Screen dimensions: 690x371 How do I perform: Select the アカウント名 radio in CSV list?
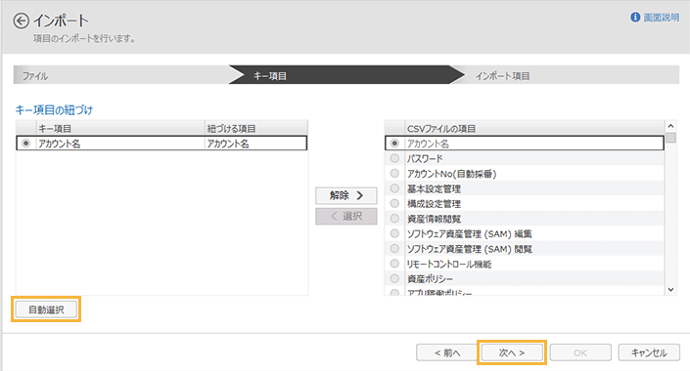394,144
